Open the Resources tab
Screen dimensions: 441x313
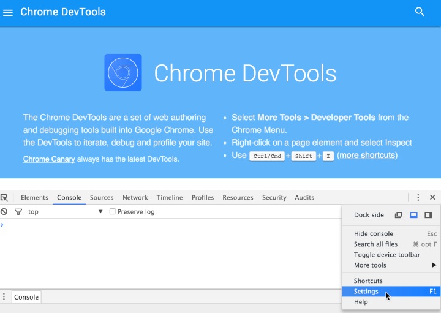[x=238, y=197]
